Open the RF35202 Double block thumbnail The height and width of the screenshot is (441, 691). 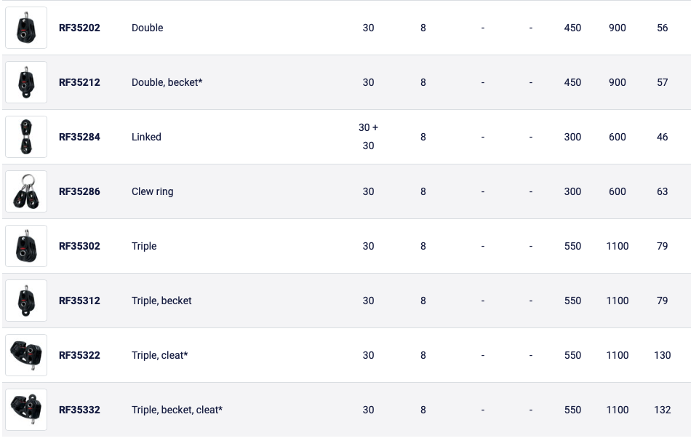pyautogui.click(x=26, y=28)
